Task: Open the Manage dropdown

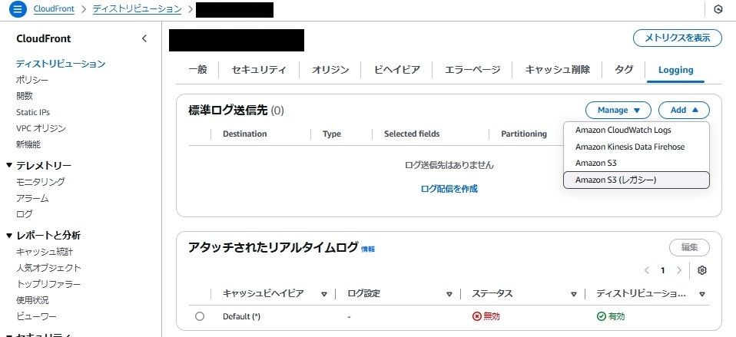Action: coord(618,110)
